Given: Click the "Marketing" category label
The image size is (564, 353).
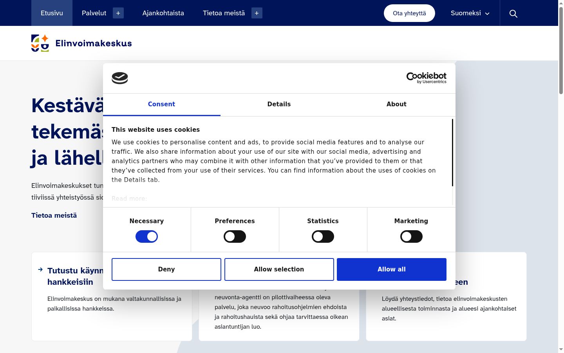Looking at the screenshot, I should click(411, 221).
